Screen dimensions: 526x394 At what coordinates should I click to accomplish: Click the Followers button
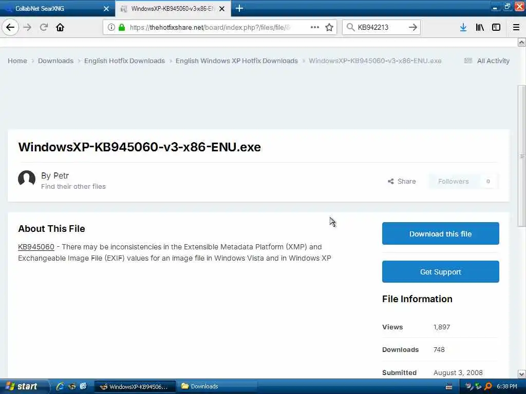coord(453,181)
